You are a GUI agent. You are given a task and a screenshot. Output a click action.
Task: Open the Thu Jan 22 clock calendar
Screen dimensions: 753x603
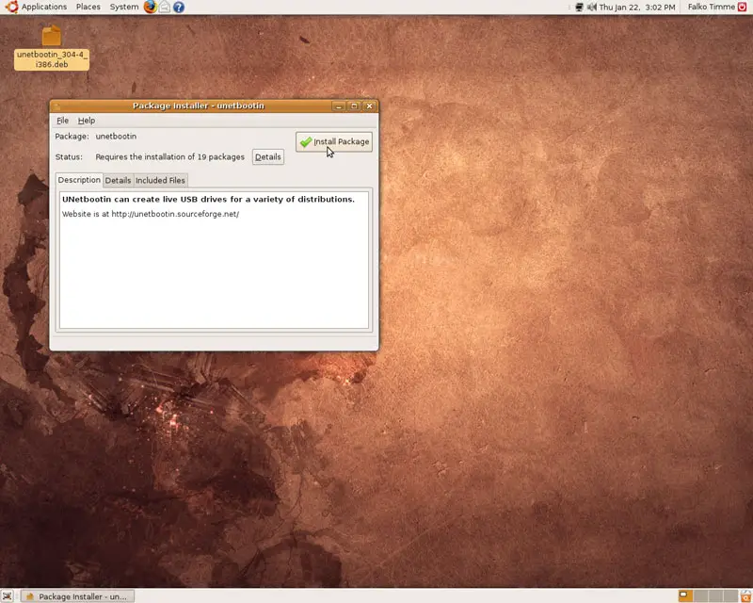click(x=637, y=8)
